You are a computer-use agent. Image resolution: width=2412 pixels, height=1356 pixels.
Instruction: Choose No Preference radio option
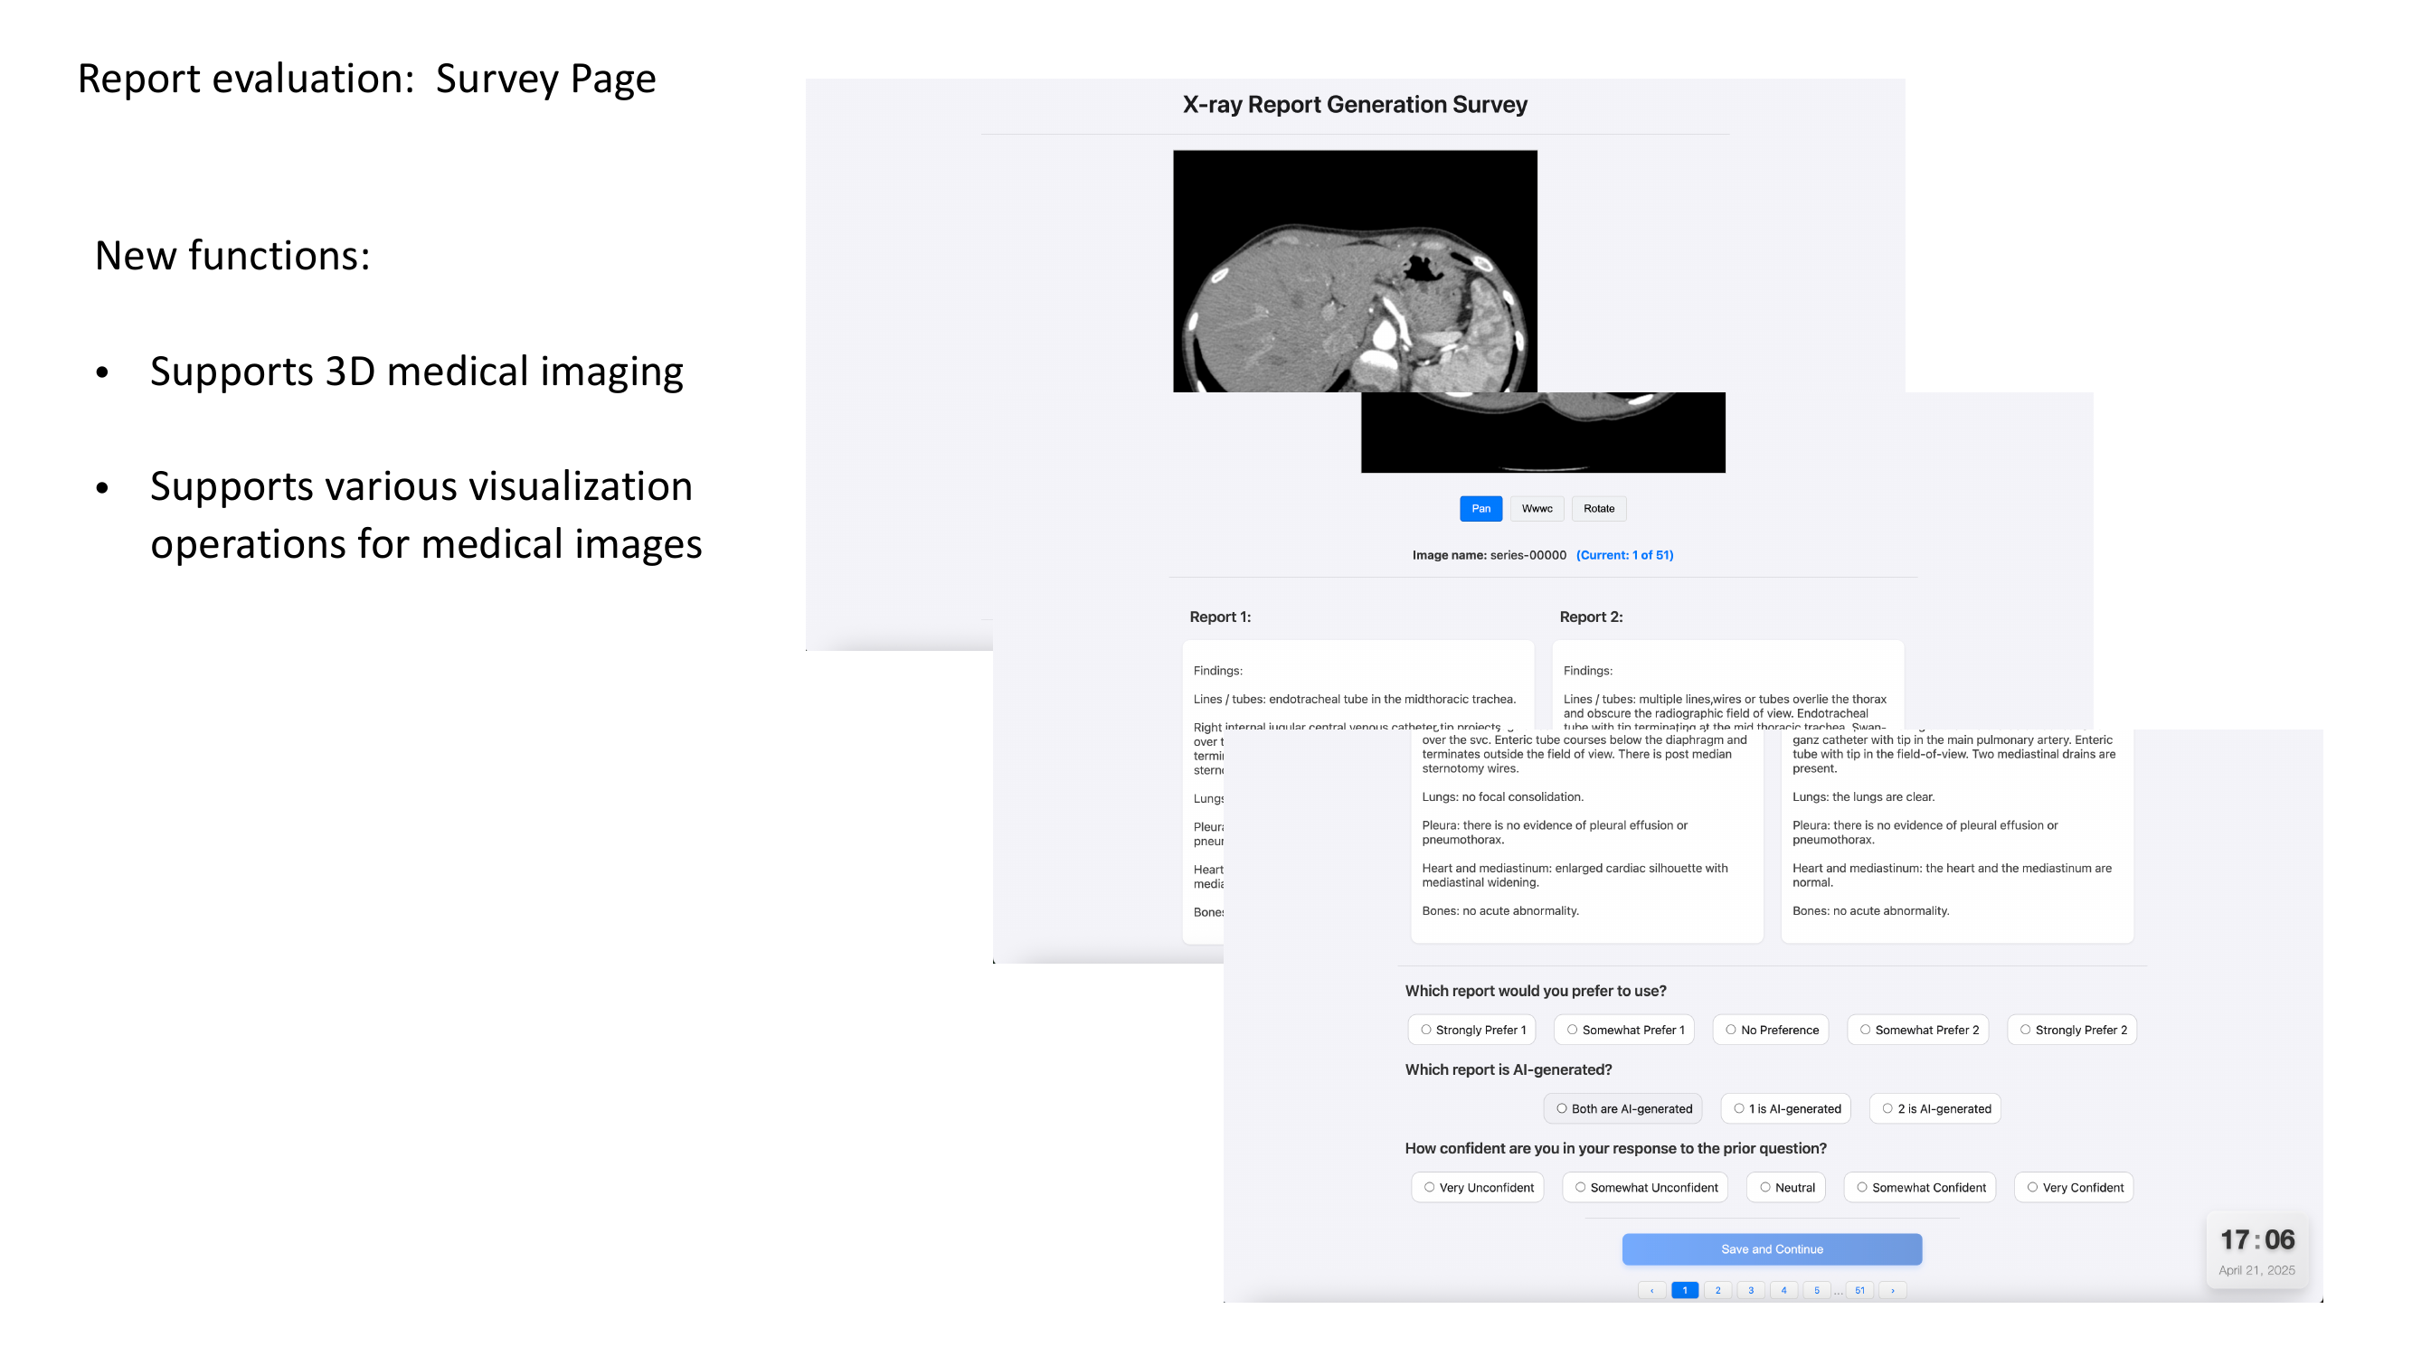(x=1771, y=1030)
